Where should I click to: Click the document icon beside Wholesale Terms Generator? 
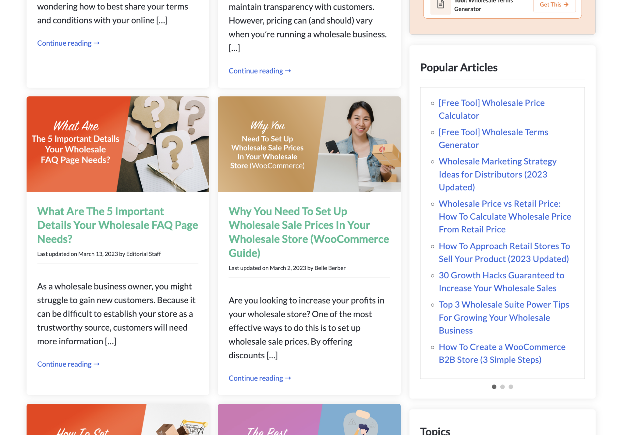pos(440,5)
